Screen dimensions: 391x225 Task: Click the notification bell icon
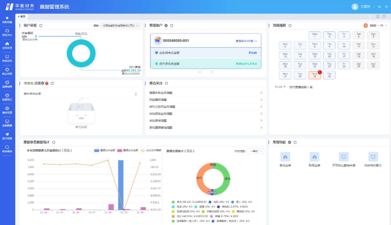point(378,16)
